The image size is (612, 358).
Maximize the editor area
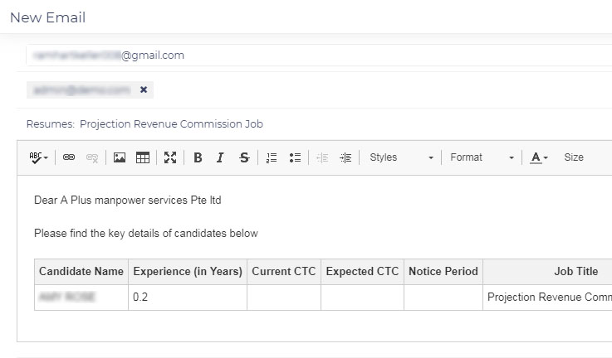coord(170,157)
